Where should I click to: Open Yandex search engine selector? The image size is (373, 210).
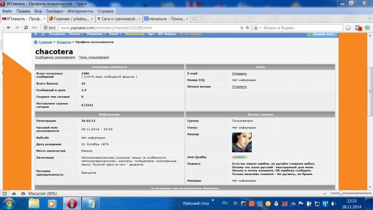pyautogui.click(x=258, y=28)
